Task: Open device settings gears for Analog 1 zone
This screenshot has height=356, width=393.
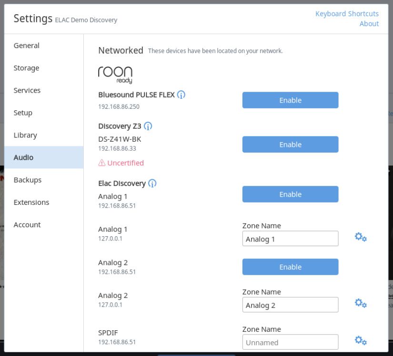Action: 361,237
